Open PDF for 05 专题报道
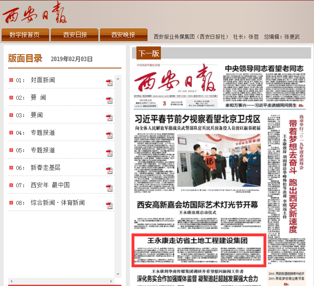 tap(109, 153)
